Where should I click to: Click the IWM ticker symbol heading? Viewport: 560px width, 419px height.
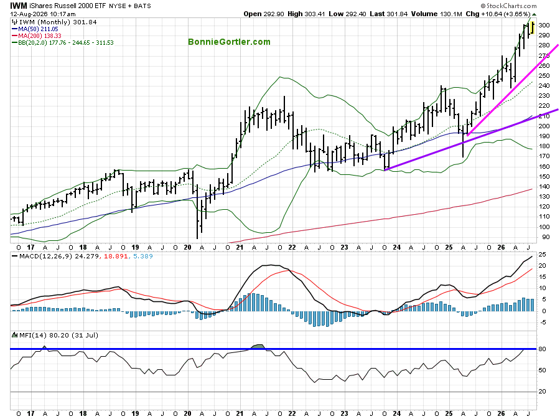tap(18, 6)
